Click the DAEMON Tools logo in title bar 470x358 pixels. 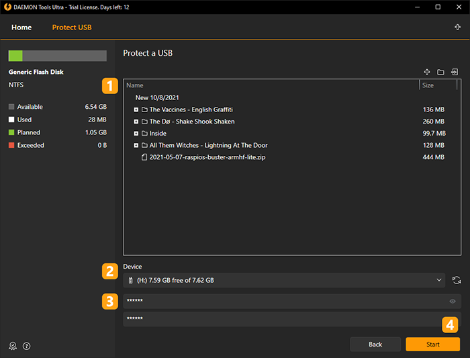pos(7,7)
